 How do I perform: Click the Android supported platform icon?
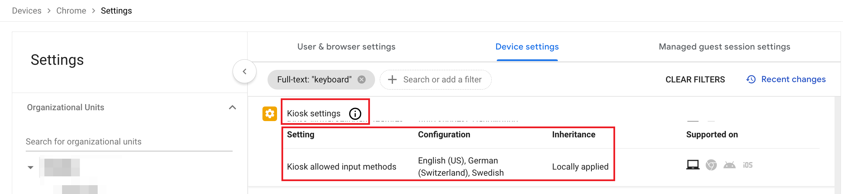pyautogui.click(x=729, y=165)
